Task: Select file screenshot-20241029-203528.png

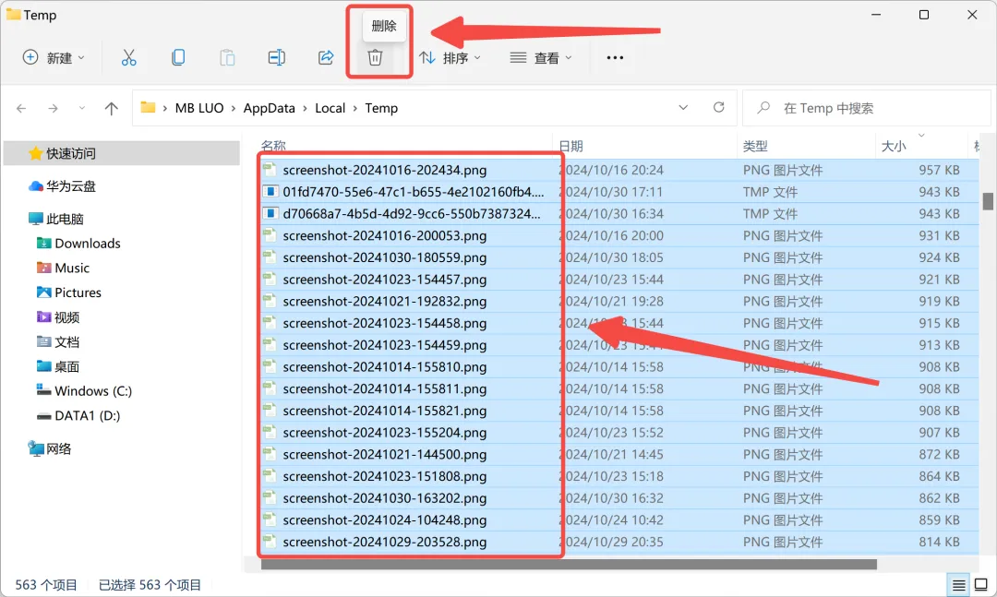Action: (384, 543)
